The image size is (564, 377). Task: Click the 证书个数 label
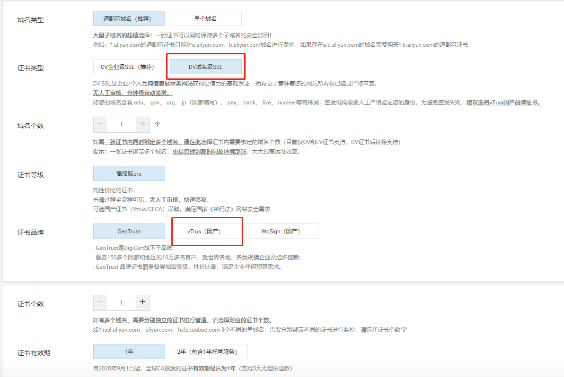pyautogui.click(x=31, y=304)
